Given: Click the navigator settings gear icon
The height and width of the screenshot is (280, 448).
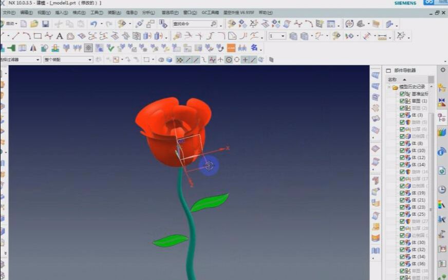Looking at the screenshot, I should pos(443,70).
